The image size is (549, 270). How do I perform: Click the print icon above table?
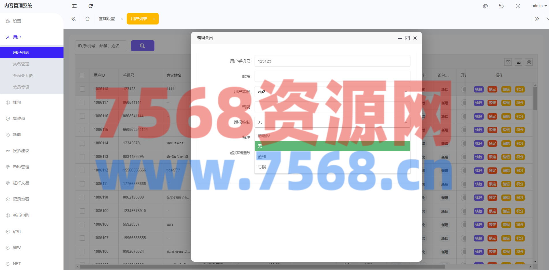529,62
